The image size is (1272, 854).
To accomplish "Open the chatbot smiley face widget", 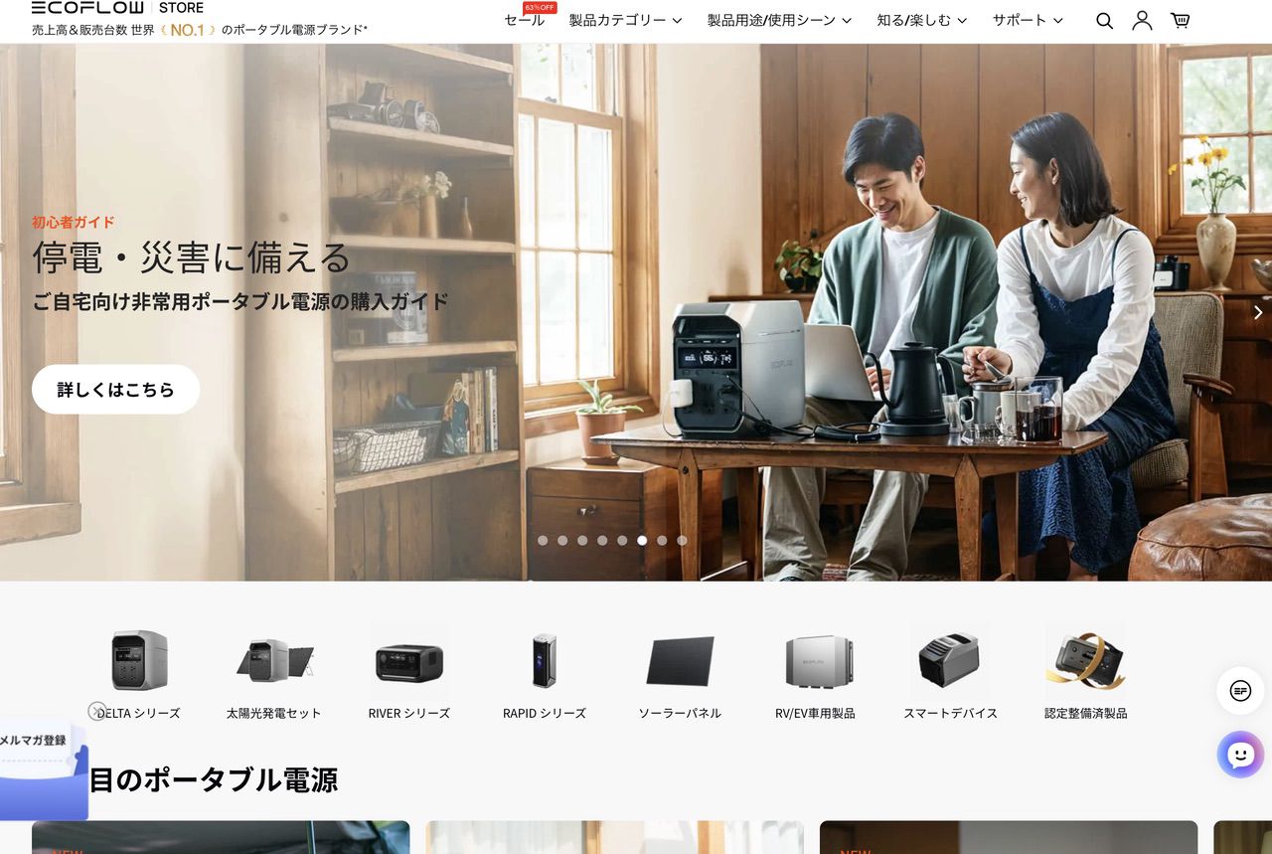I will [x=1240, y=755].
